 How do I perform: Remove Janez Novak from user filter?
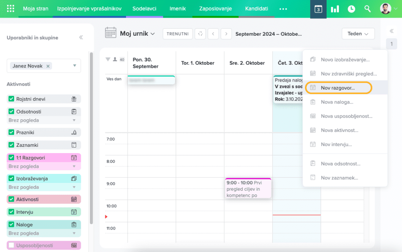(48, 66)
